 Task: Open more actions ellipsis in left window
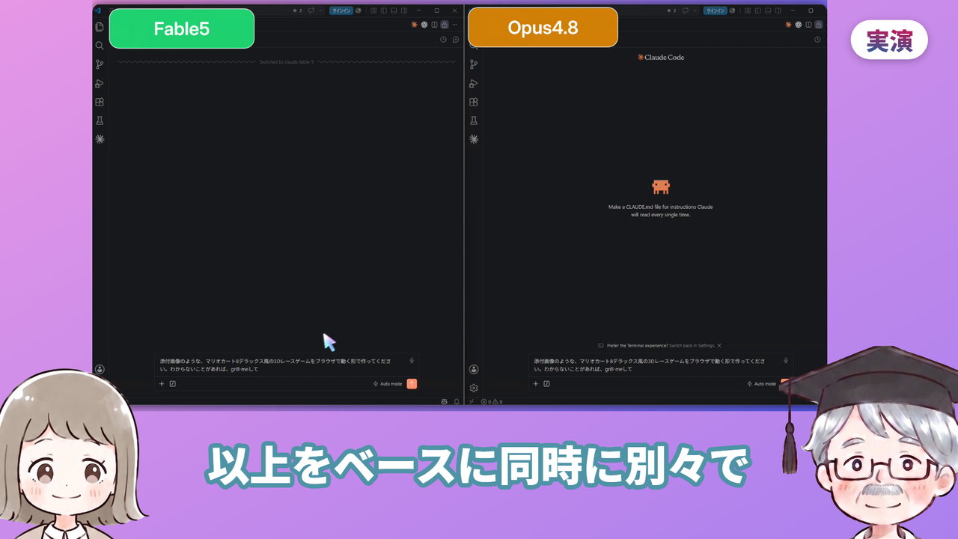[x=454, y=25]
